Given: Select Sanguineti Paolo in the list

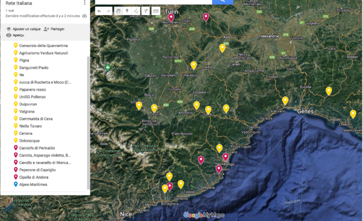Looking at the screenshot, I should click(x=34, y=68).
